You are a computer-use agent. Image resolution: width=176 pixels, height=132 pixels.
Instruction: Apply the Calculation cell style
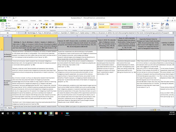(x=115, y=27)
